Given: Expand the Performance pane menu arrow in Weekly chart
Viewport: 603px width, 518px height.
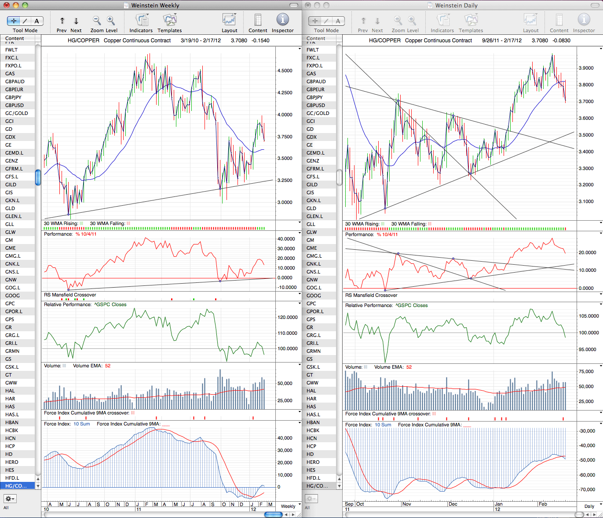Looking at the screenshot, I should [x=300, y=234].
